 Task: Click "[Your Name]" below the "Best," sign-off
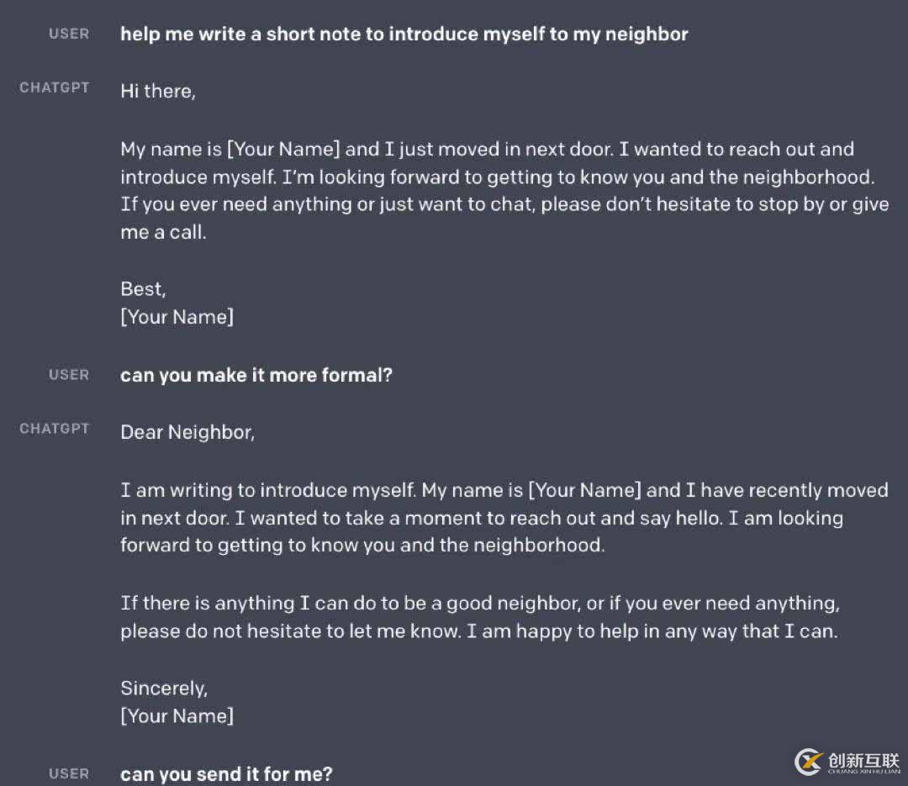[177, 317]
